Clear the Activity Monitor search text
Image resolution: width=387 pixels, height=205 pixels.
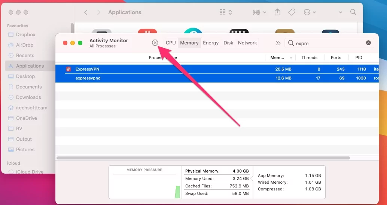point(368,43)
